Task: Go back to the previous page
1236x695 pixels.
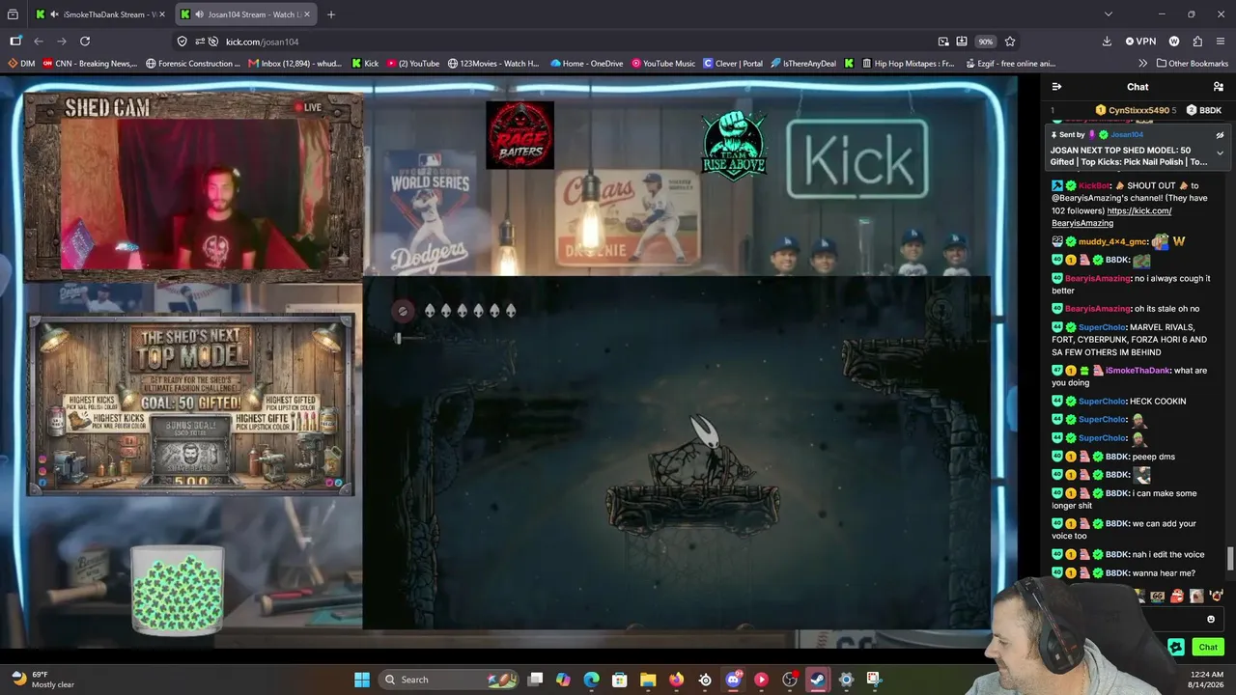Action: pos(39,42)
